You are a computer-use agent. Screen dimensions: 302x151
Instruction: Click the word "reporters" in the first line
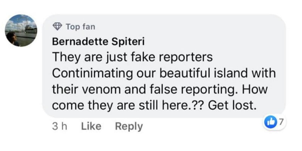click(x=187, y=57)
